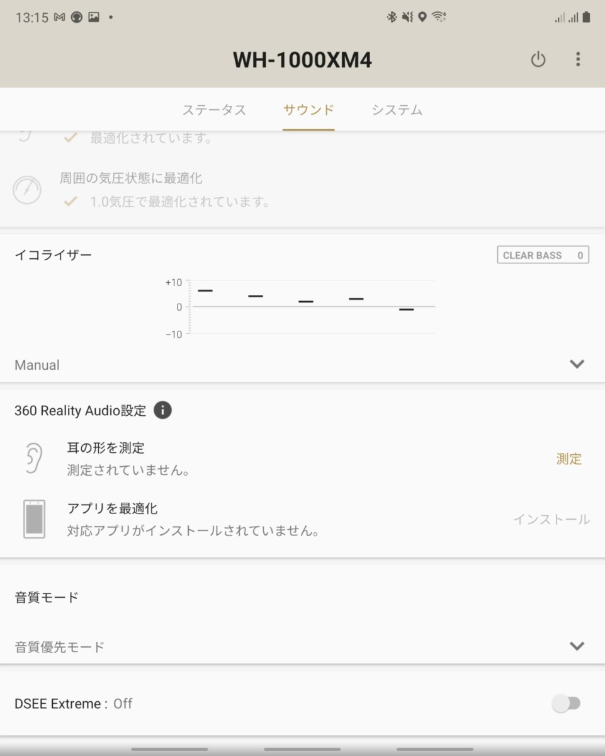Tap the ear shape measurement icon

click(x=33, y=458)
